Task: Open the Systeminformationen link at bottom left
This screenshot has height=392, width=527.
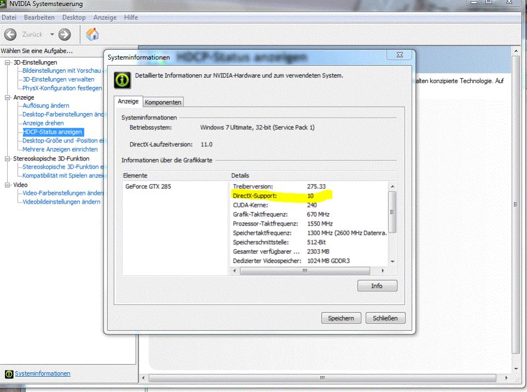Action: pyautogui.click(x=43, y=373)
